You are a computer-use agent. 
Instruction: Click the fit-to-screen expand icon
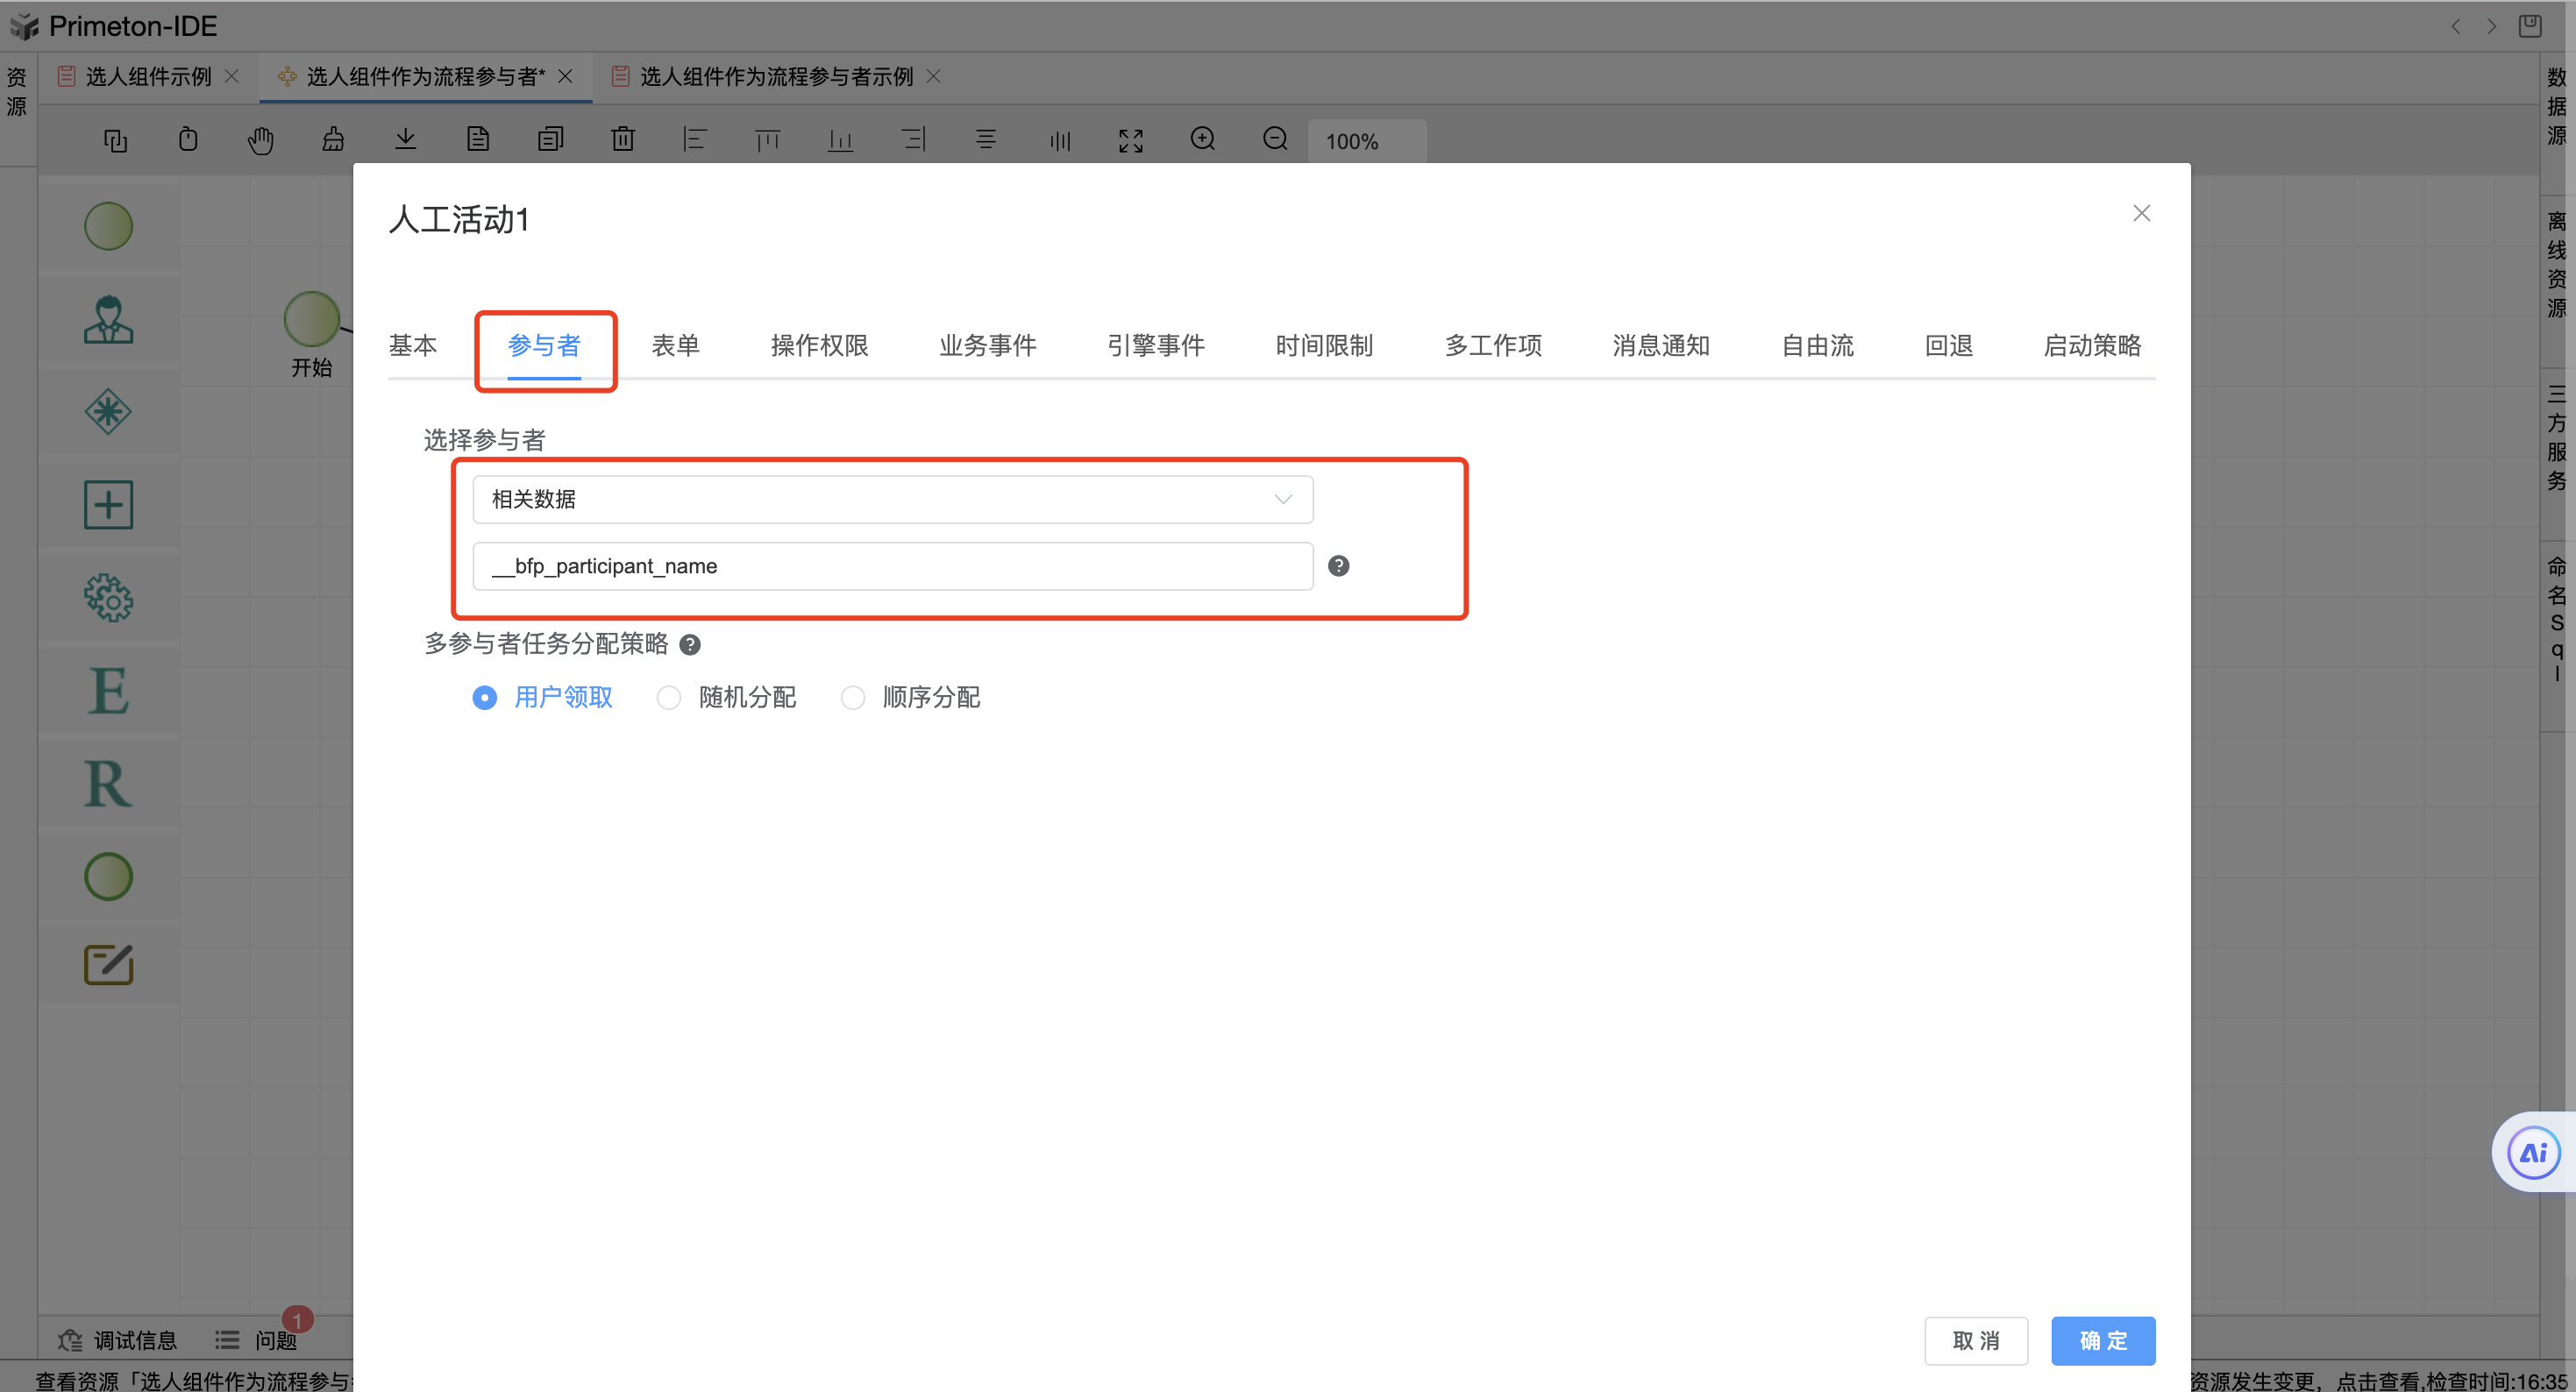[1130, 140]
